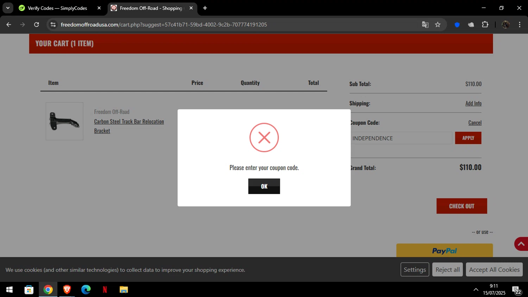Close the Verify Codes tab
528x297 pixels.
click(x=99, y=8)
